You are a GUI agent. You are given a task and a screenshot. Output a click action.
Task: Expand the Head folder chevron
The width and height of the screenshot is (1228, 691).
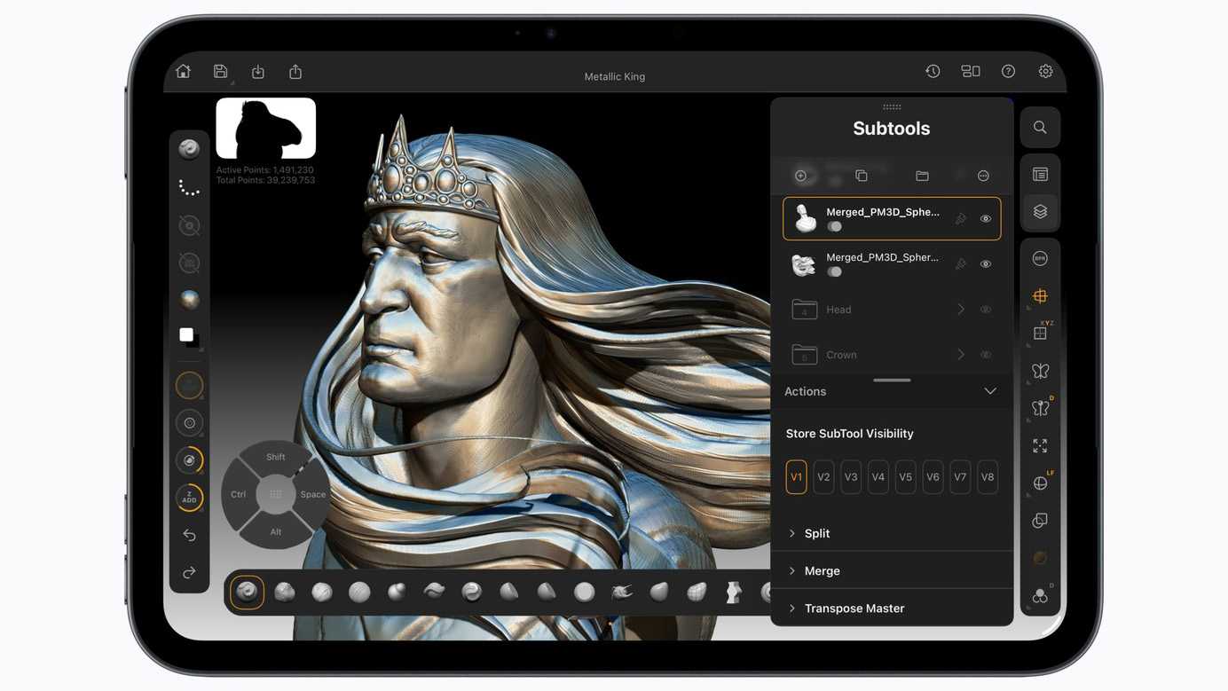(x=960, y=310)
